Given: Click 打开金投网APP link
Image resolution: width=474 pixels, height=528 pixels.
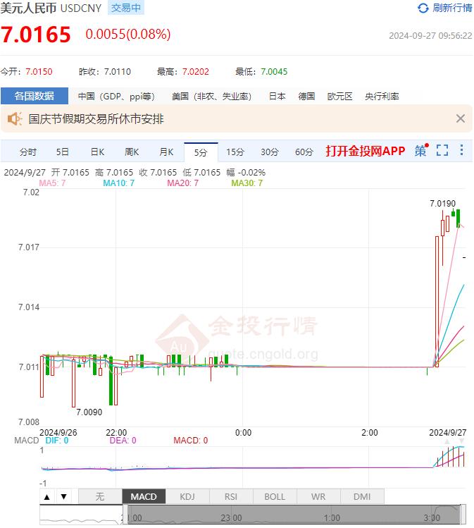Looking at the screenshot, I should [x=366, y=151].
